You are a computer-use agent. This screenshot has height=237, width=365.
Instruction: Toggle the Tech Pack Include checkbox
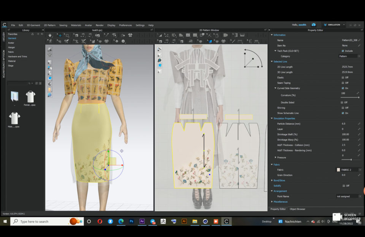click(343, 51)
